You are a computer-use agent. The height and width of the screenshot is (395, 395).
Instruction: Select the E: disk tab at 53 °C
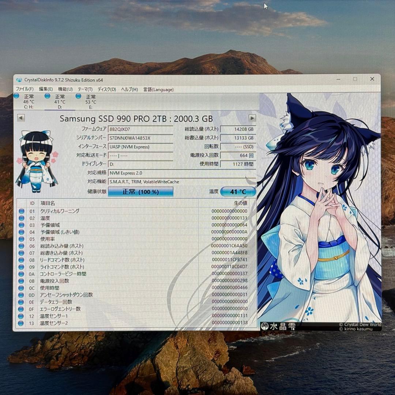(90, 102)
